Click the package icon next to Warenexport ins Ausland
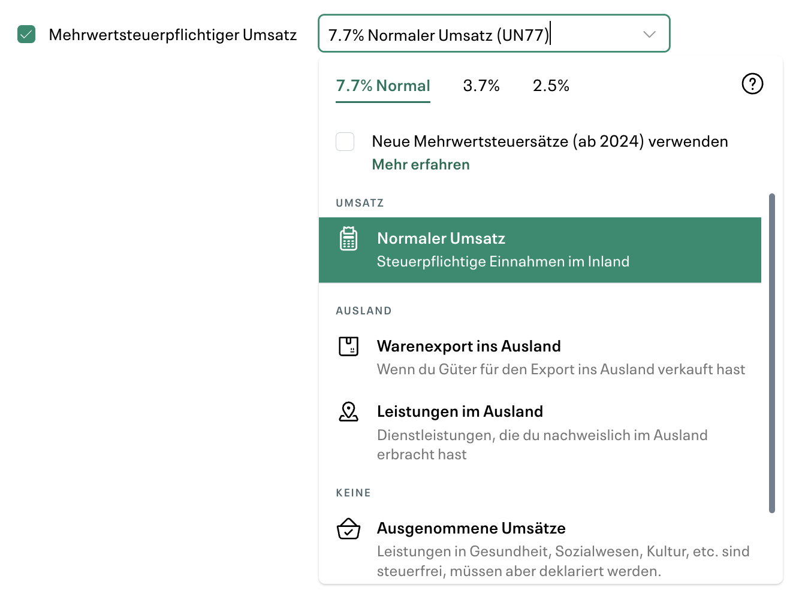Screen dimensions: 802x606 point(349,346)
